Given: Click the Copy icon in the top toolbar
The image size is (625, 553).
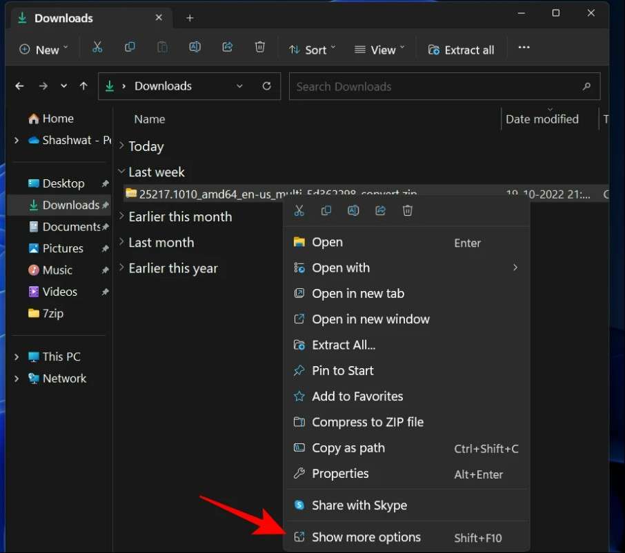Looking at the screenshot, I should pos(130,48).
